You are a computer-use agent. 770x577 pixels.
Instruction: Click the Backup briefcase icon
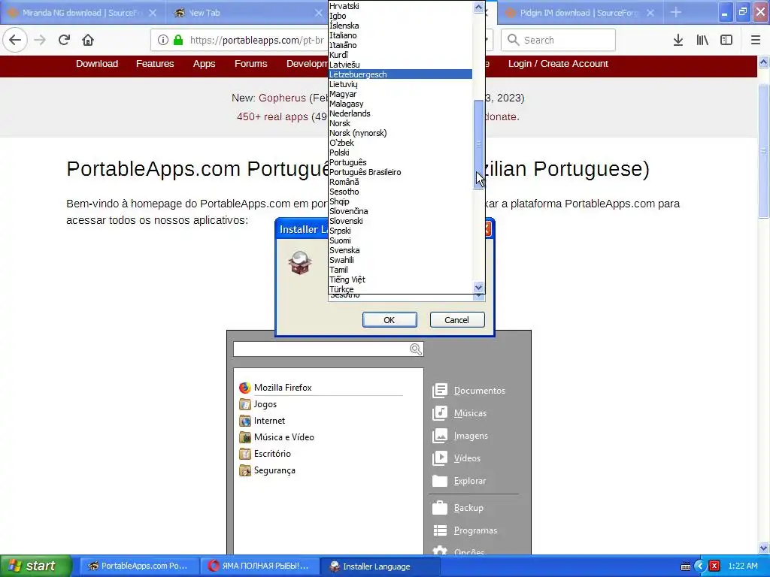click(439, 508)
